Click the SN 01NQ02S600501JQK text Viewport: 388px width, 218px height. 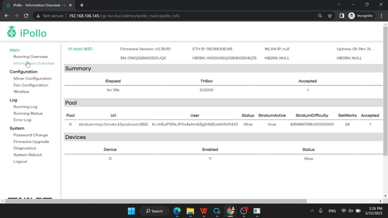143,58
